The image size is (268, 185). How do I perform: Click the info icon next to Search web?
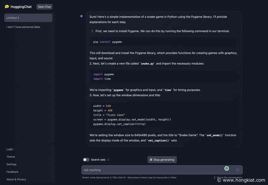(108, 160)
